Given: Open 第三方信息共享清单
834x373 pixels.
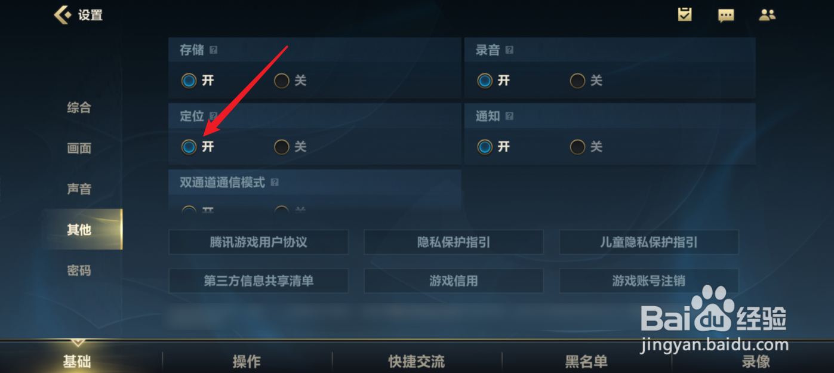Looking at the screenshot, I should (258, 280).
